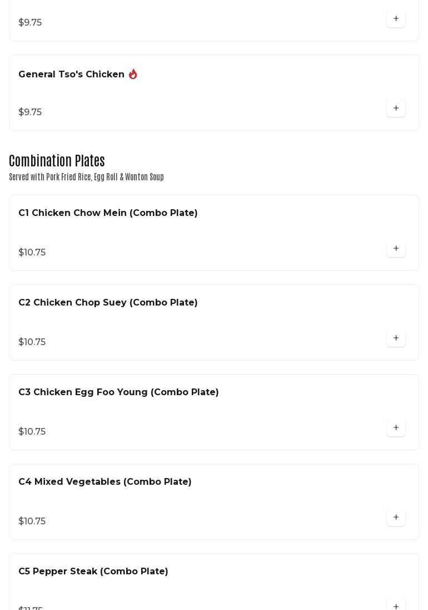Click the C4 Mixed Vegetables price
Viewport: 428px width, 610px height.
[x=32, y=522]
